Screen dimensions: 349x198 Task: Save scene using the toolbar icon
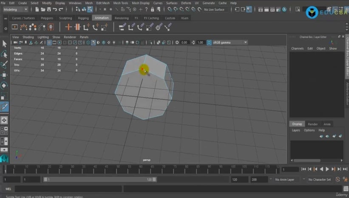[49, 9]
